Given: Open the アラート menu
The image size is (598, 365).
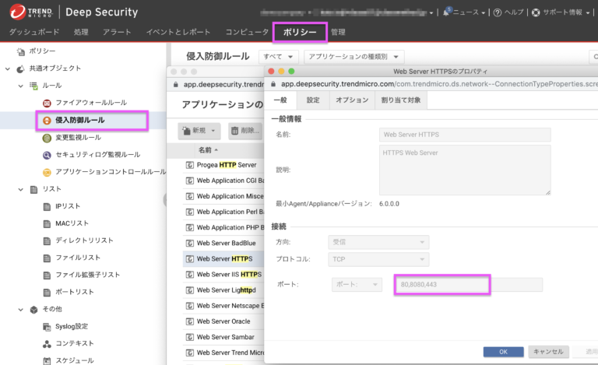Looking at the screenshot, I should 116,32.
